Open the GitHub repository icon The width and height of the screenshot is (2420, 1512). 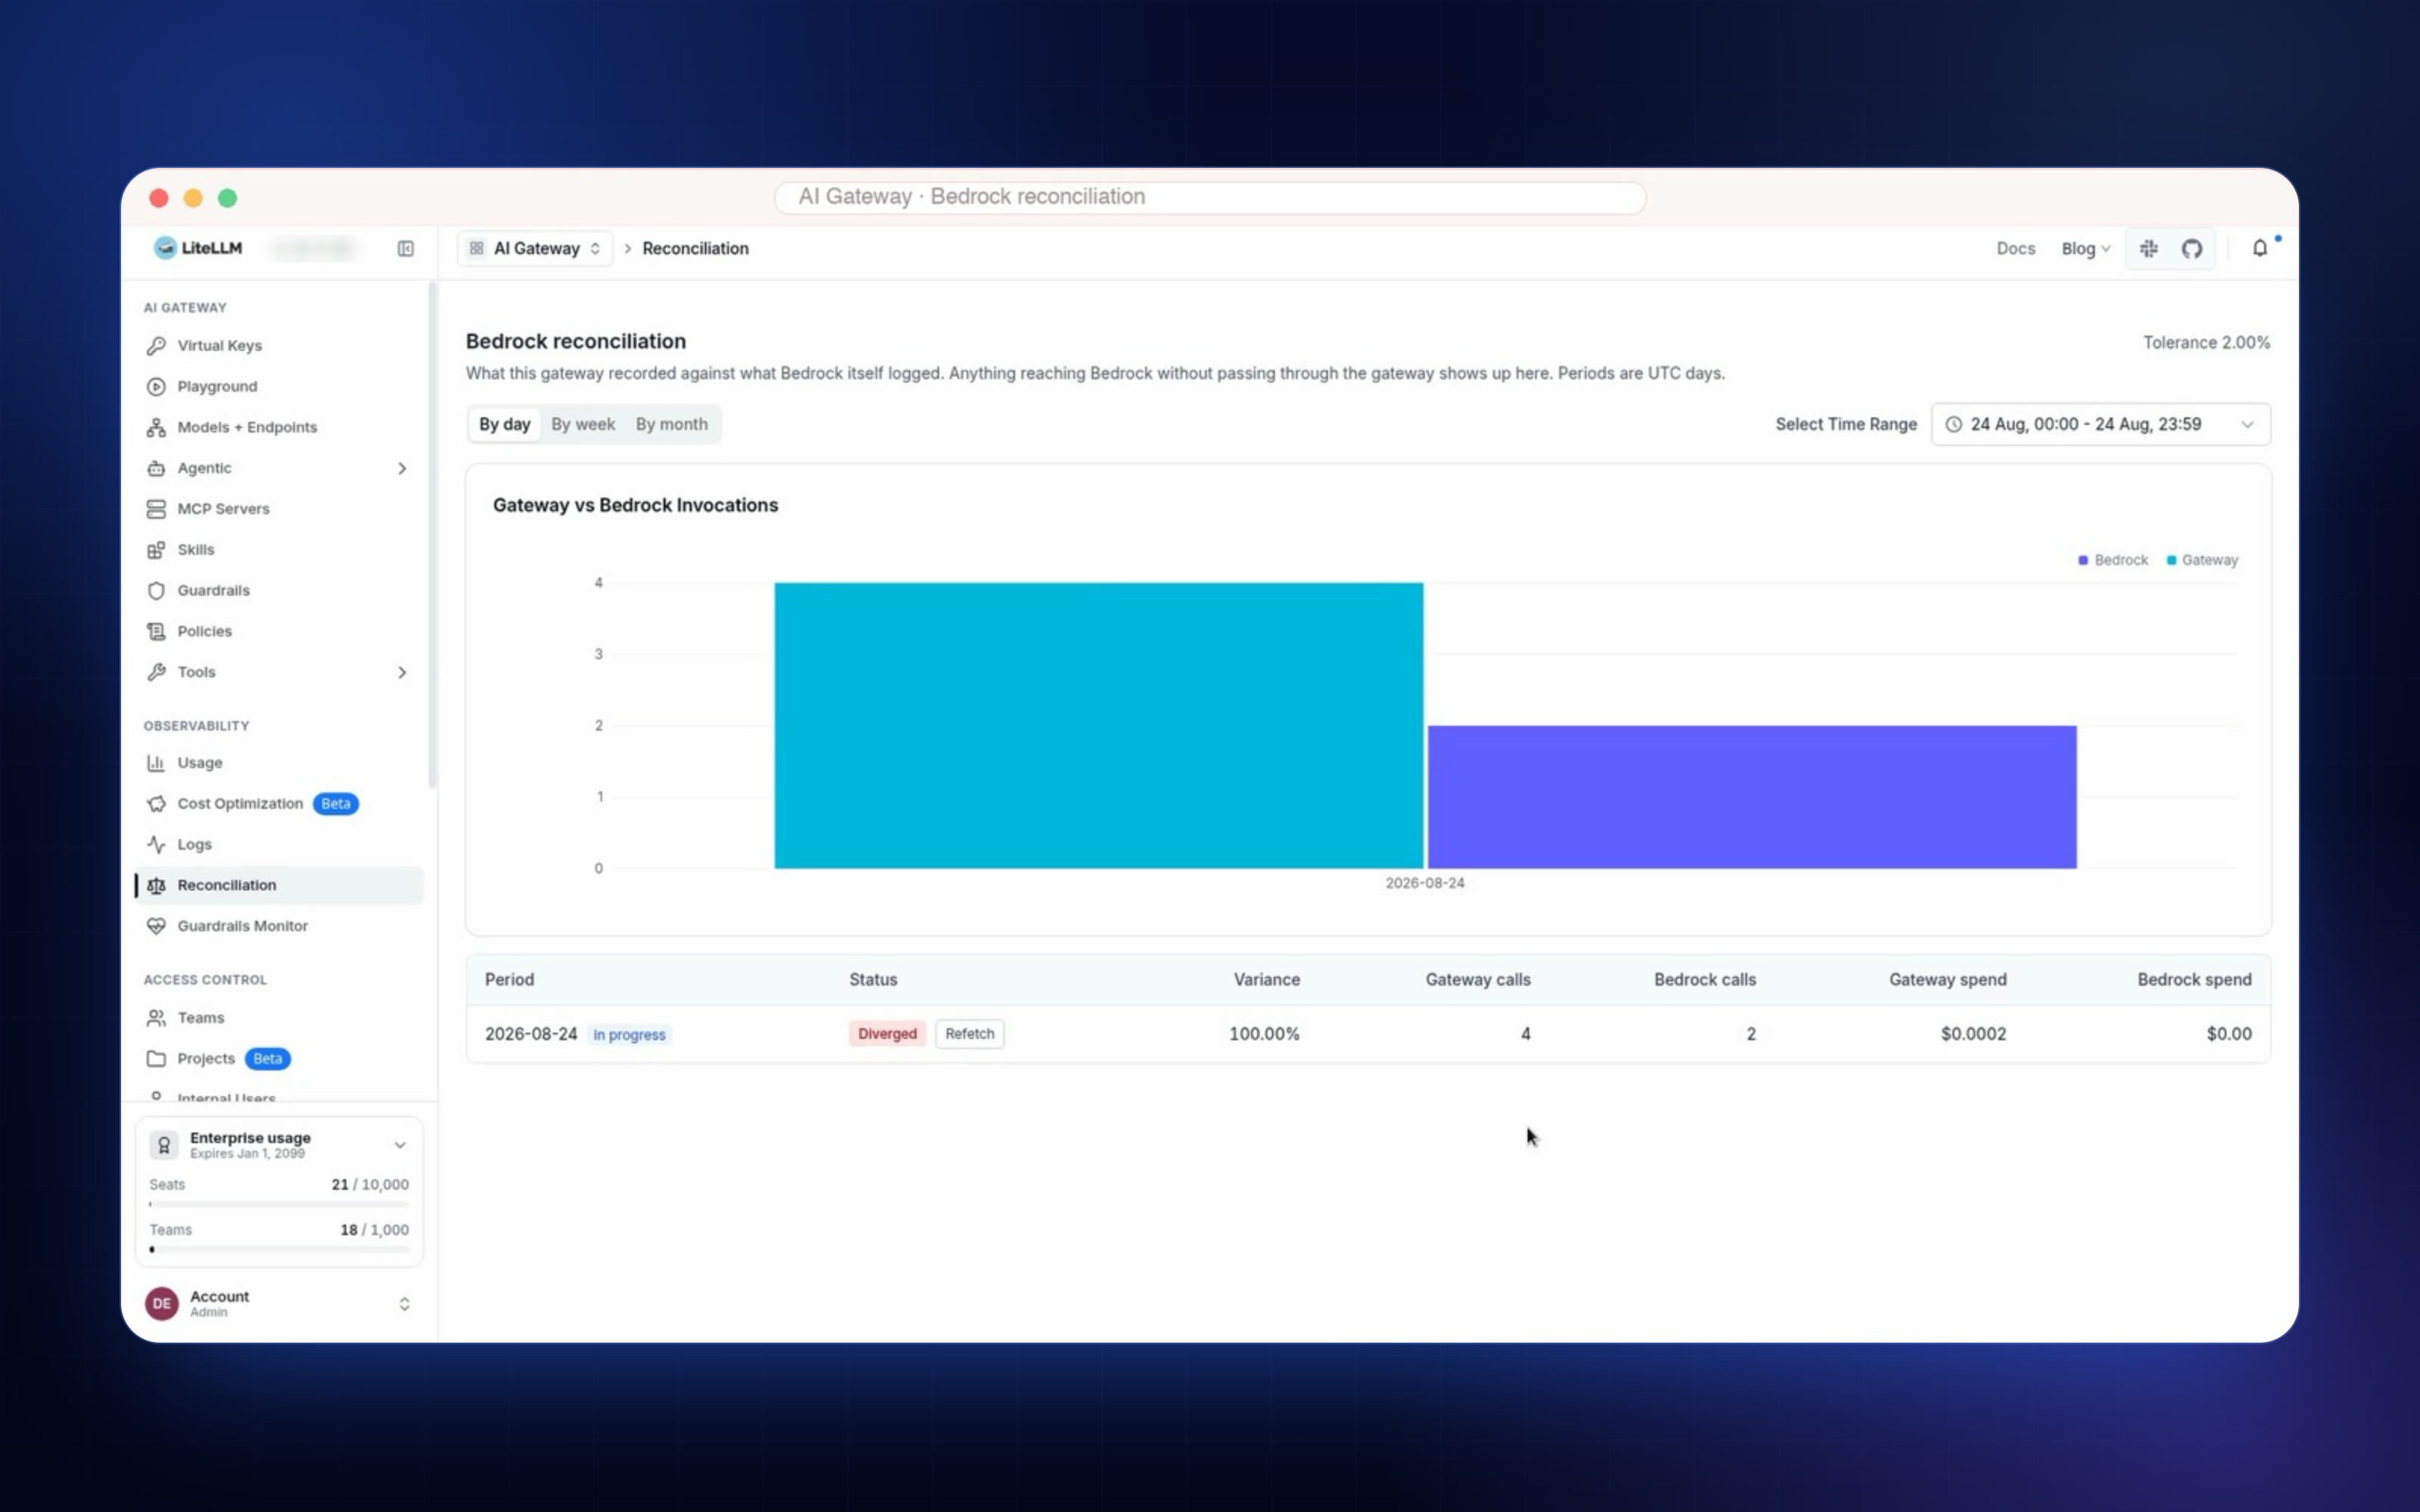[2192, 249]
